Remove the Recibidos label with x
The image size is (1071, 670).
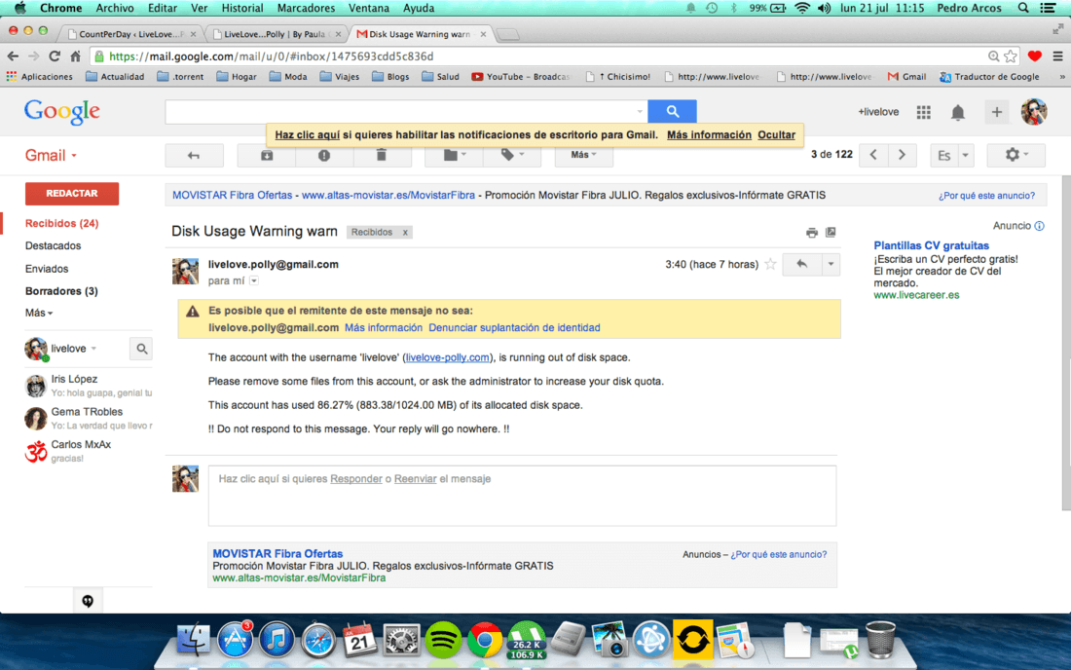(405, 232)
